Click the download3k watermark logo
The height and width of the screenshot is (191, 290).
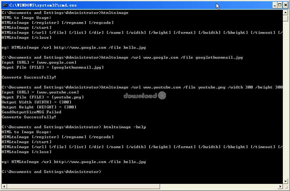(145, 96)
